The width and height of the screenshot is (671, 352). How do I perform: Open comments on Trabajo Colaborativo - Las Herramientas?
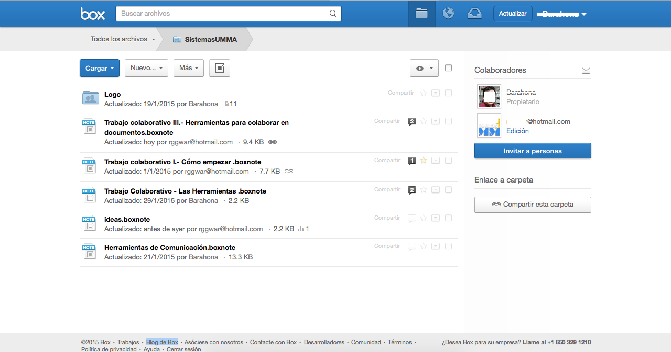pyautogui.click(x=412, y=190)
